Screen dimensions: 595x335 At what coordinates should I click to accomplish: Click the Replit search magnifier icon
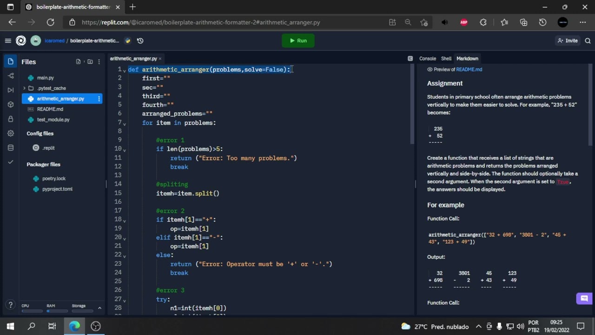click(x=588, y=40)
